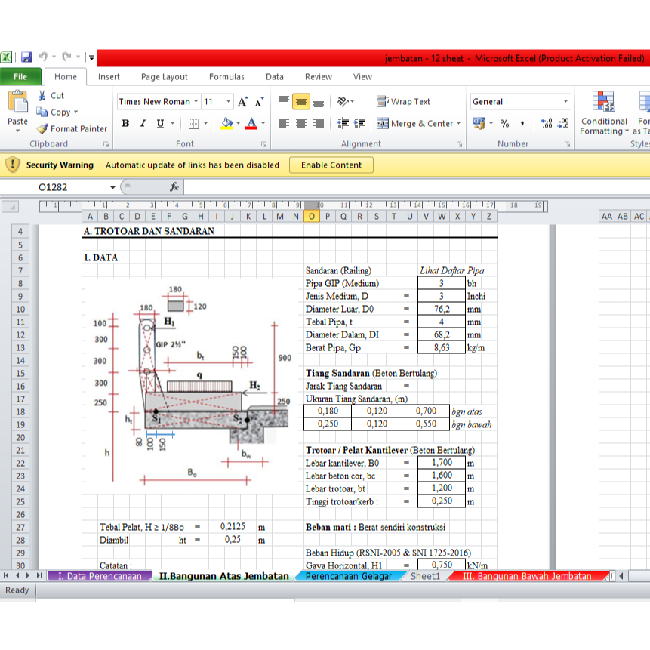Open the Formulas ribbon tab
The width and height of the screenshot is (650, 650).
tap(226, 76)
